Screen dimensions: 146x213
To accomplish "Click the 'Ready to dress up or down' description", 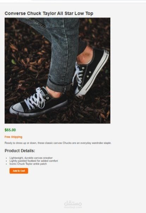I will click(58, 143).
